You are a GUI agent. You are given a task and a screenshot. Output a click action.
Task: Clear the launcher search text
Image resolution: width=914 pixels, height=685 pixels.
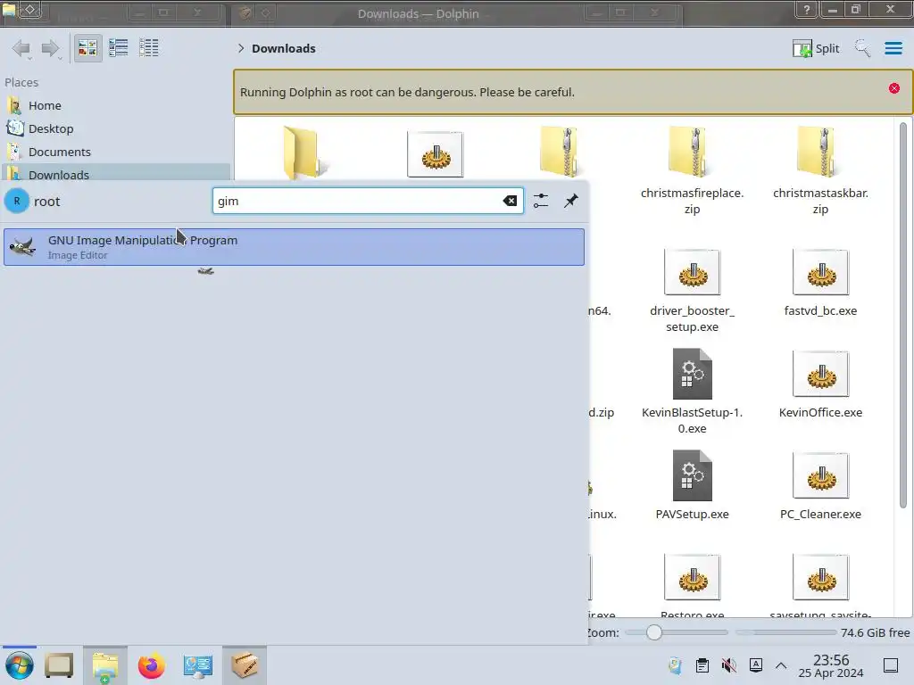coord(510,201)
